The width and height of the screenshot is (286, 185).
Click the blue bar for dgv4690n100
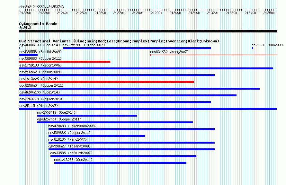[x=128, y=95]
